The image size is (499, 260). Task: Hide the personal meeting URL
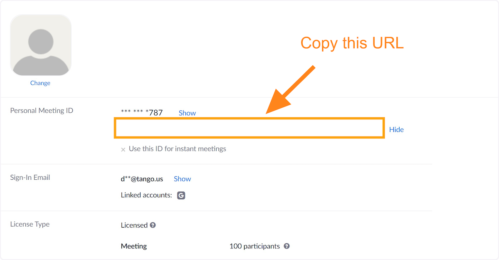click(396, 129)
